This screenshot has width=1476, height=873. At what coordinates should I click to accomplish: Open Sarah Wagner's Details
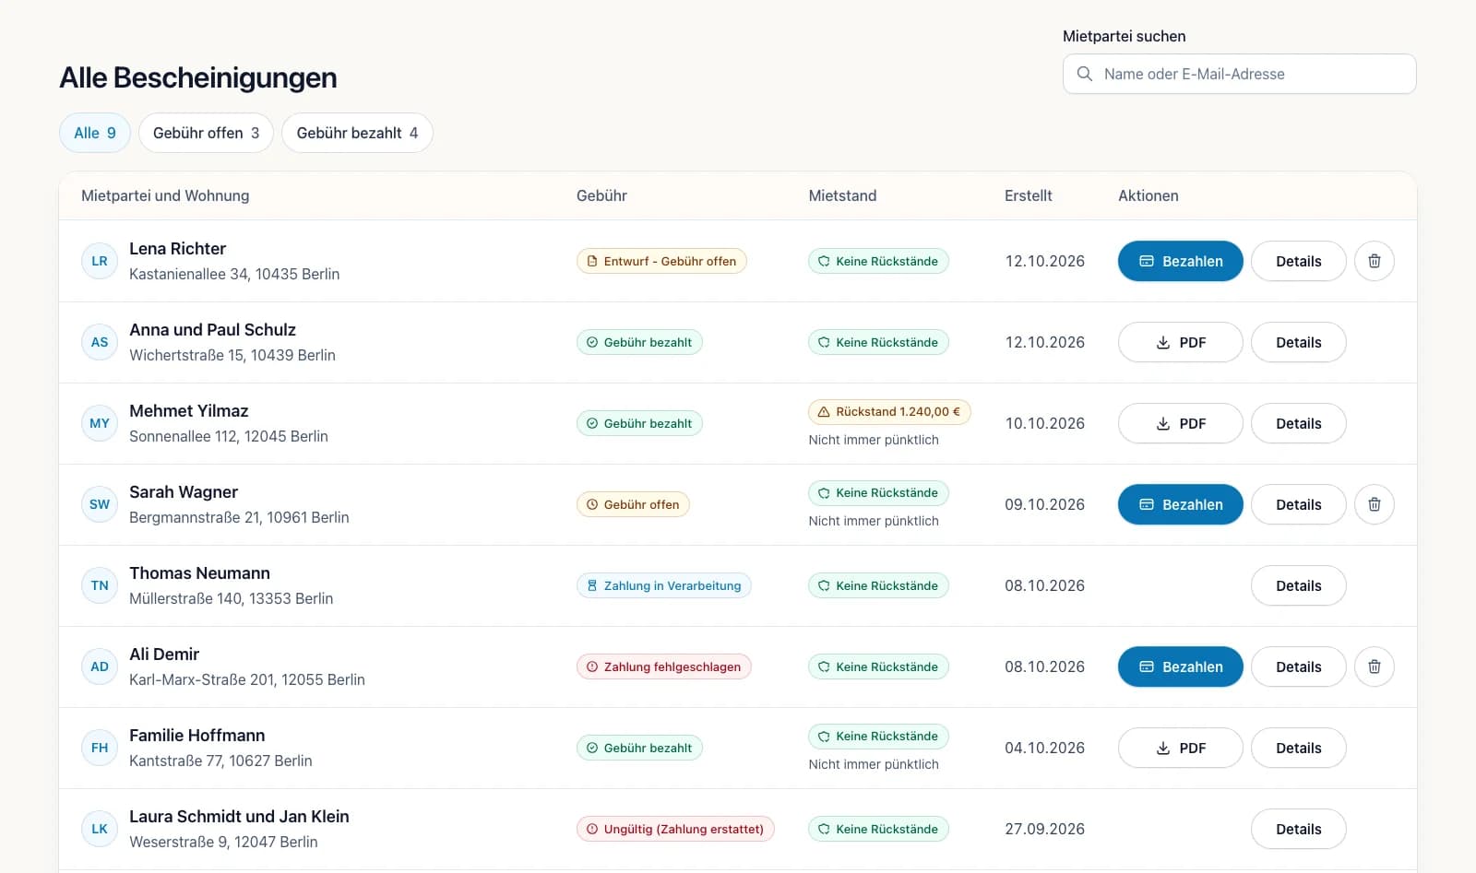tap(1298, 504)
